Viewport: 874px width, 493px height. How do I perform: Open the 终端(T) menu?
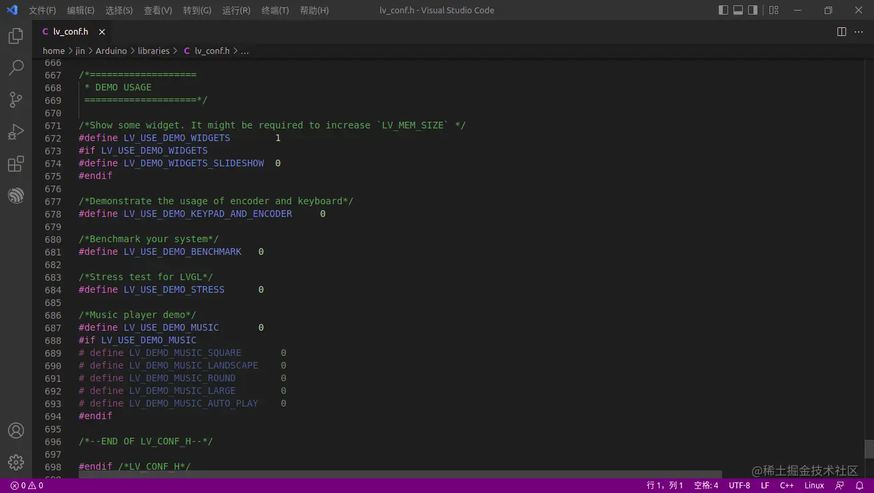click(275, 11)
